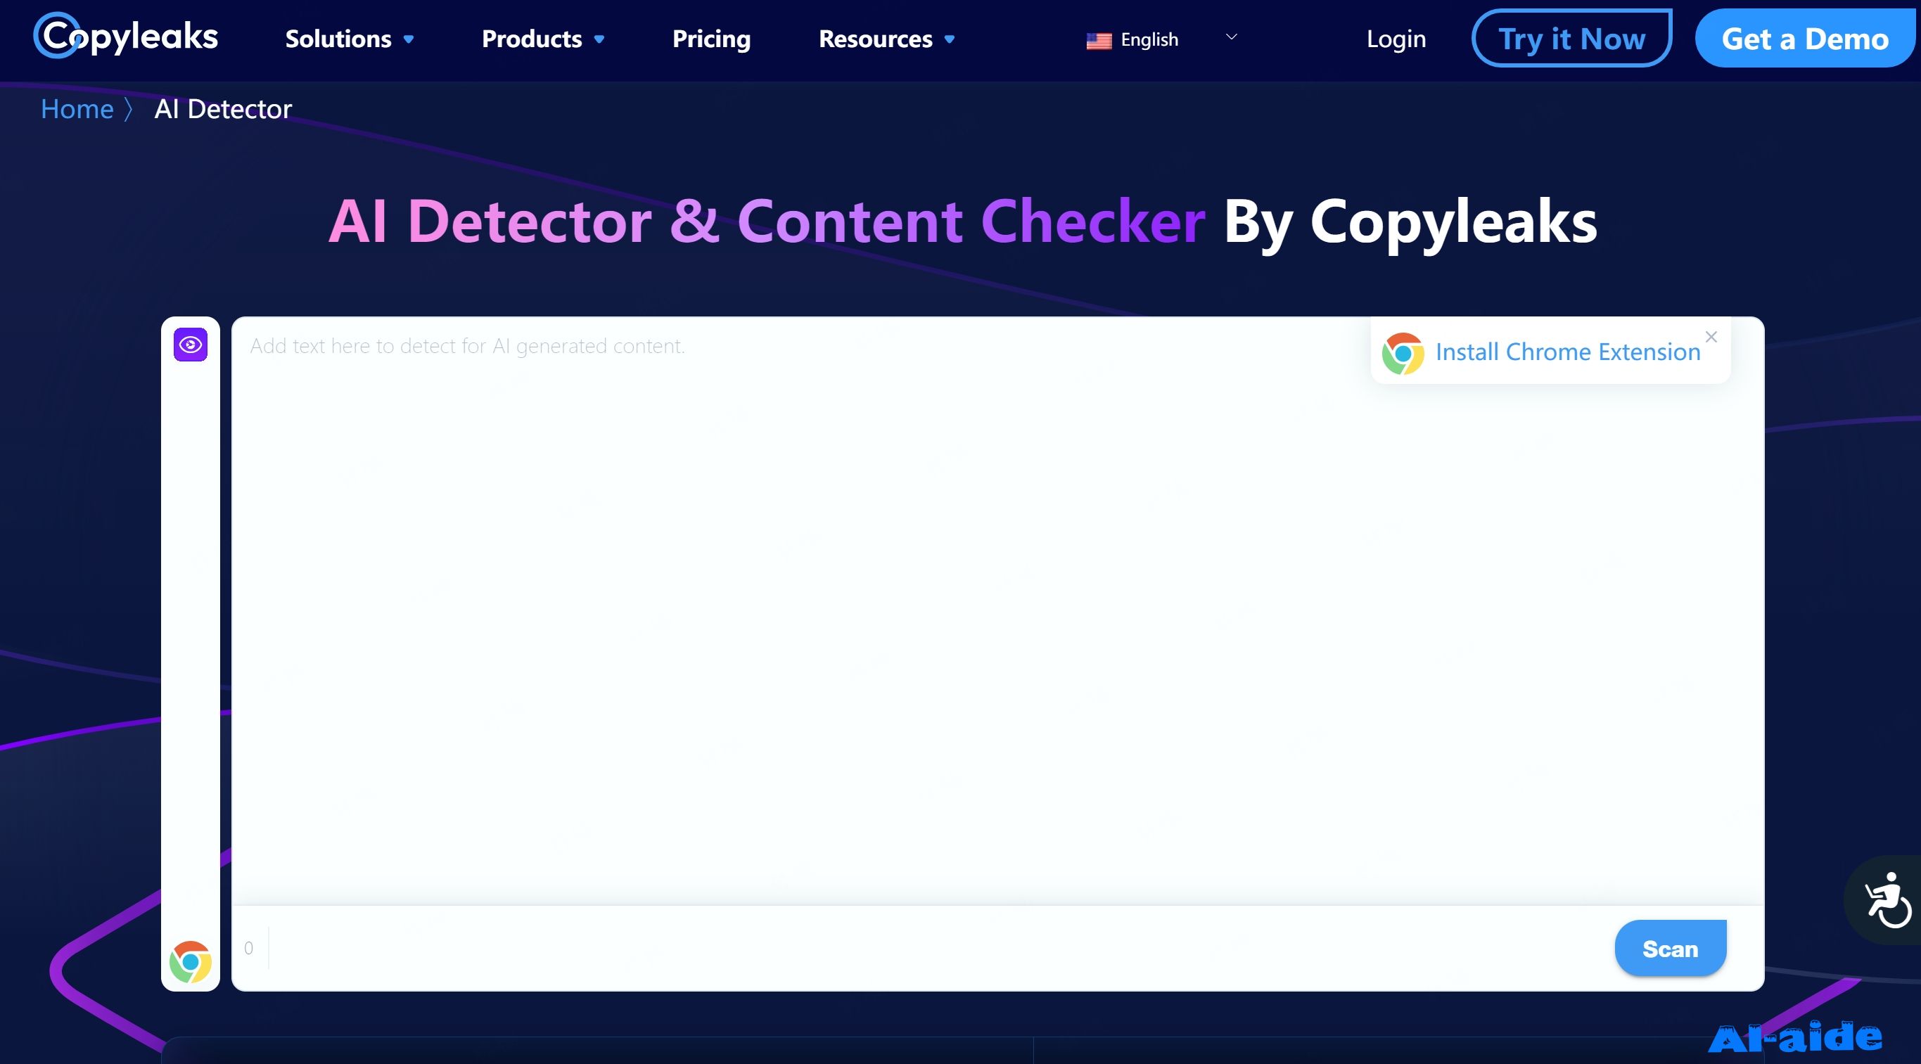Navigate to Home in breadcrumb
The image size is (1921, 1064).
(x=77, y=109)
